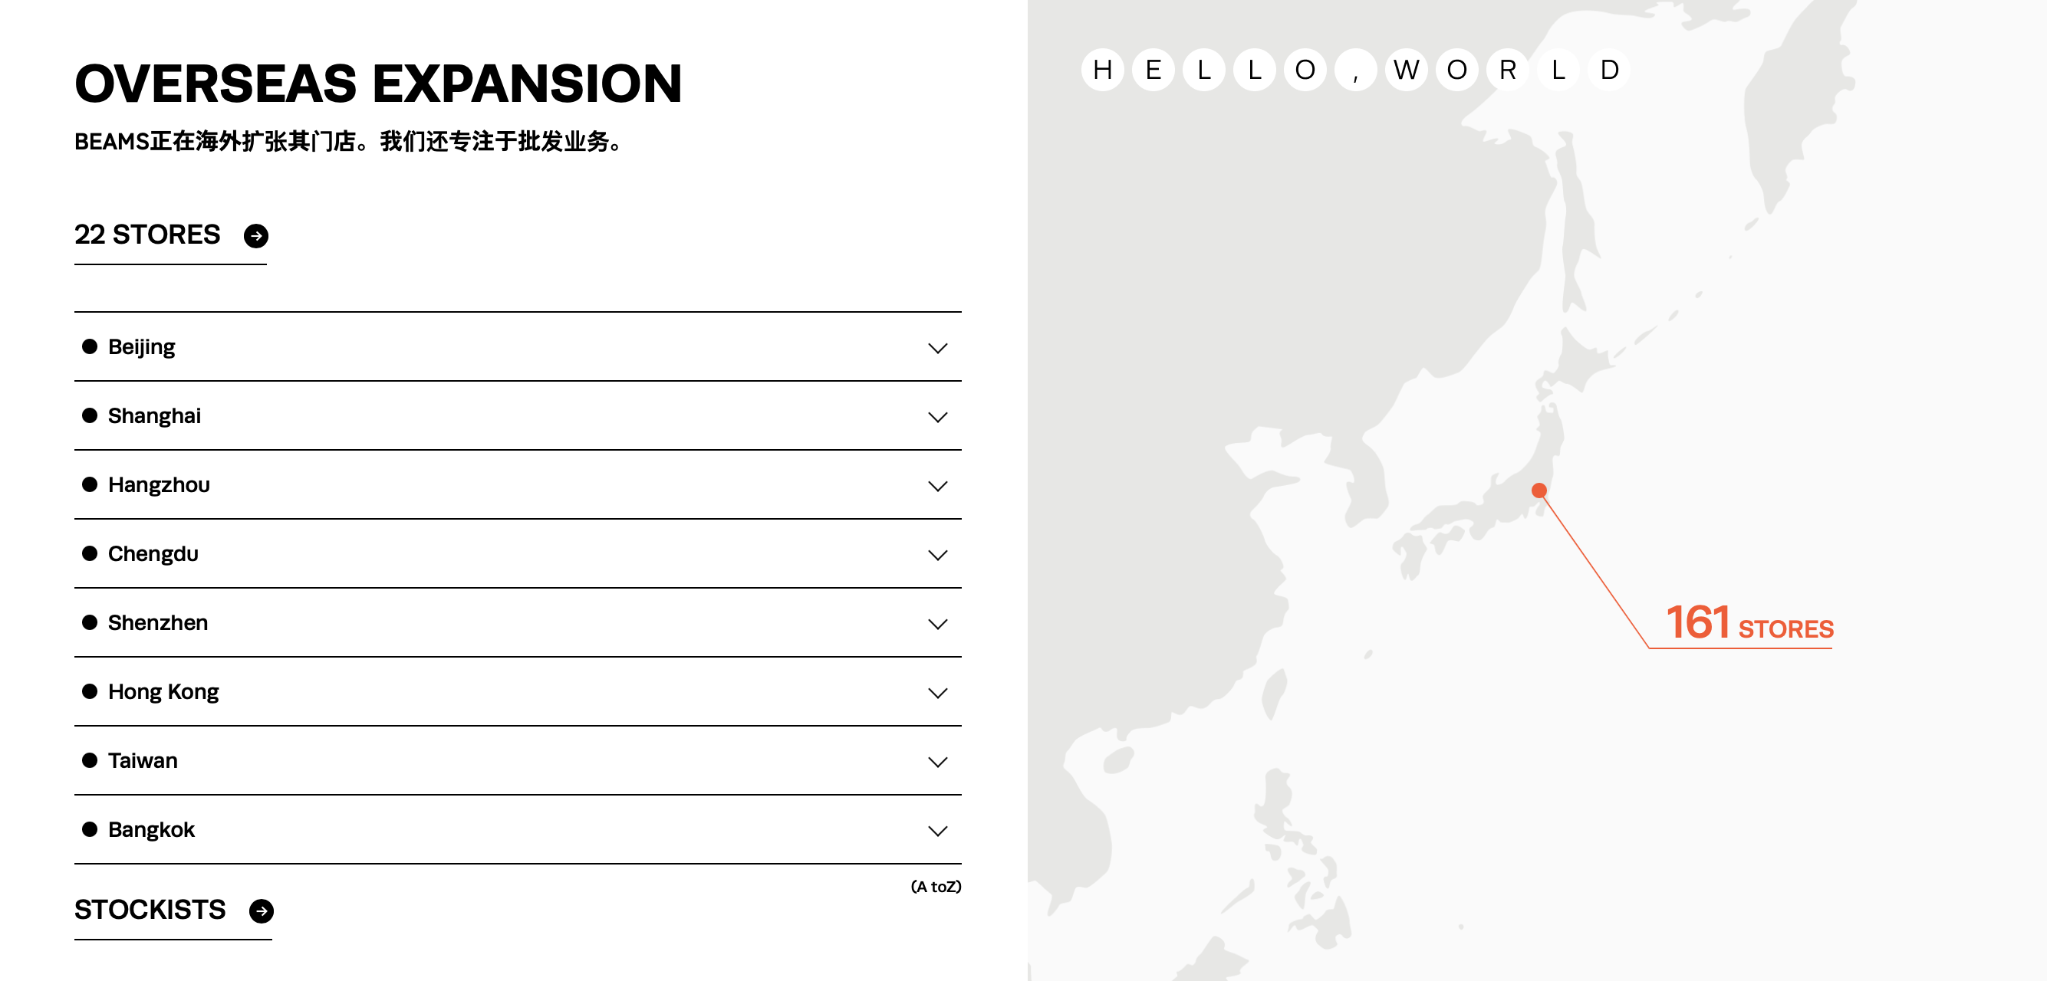The width and height of the screenshot is (2047, 981).
Task: Click the (A toZ) sort label
Action: tap(935, 887)
